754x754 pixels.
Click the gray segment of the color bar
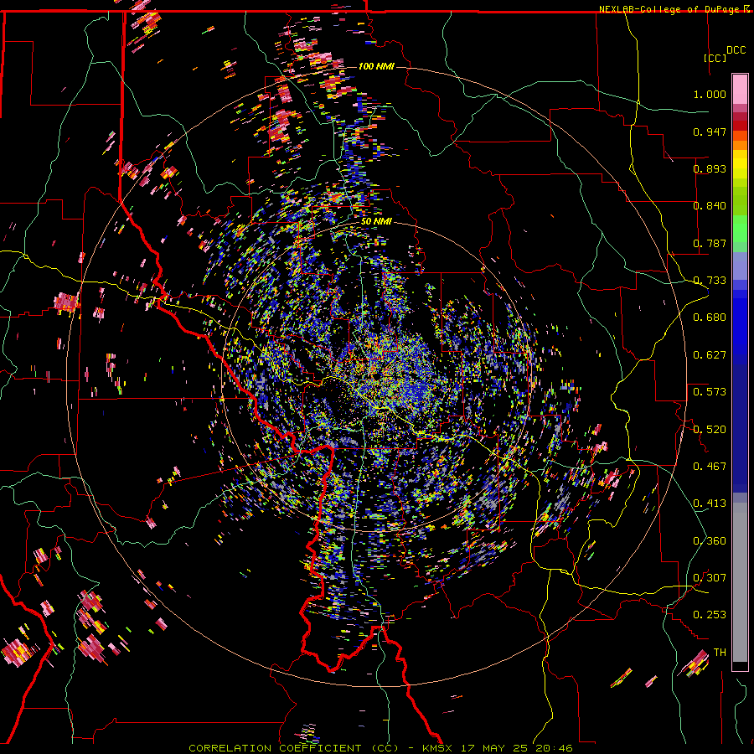(740, 582)
